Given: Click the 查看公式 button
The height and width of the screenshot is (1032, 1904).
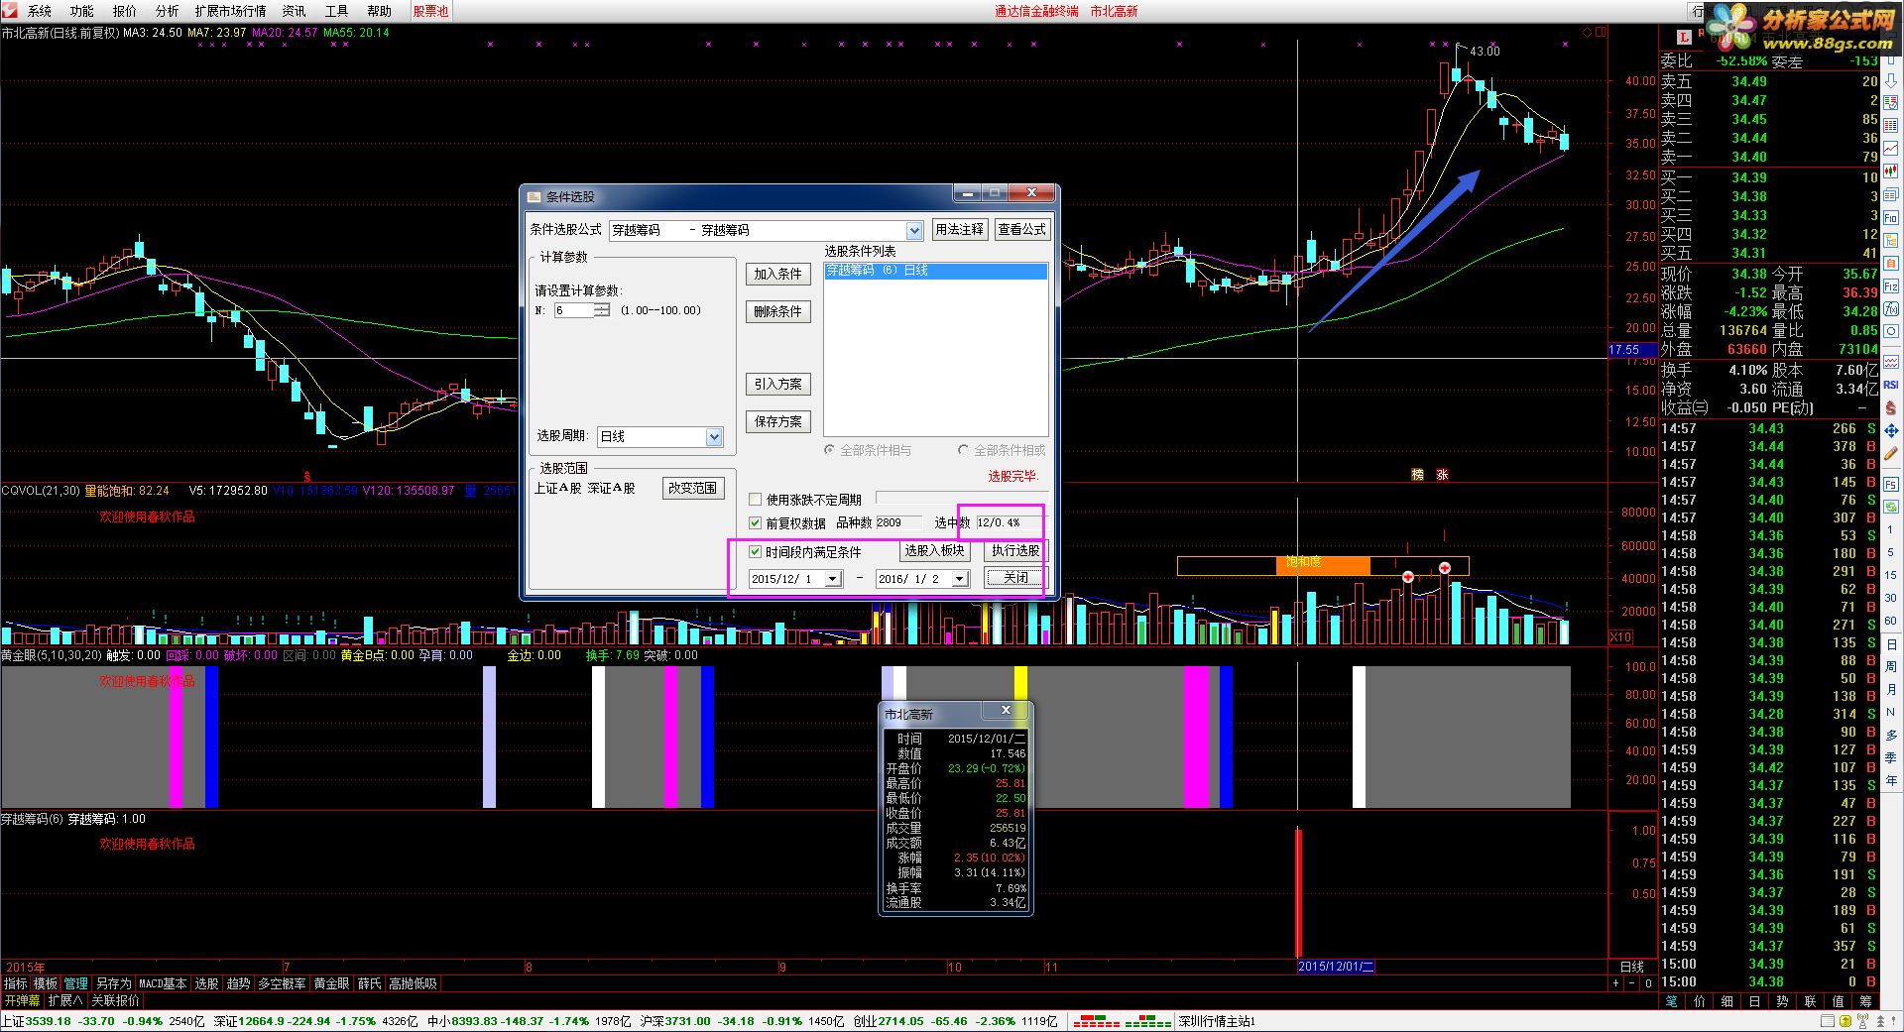Looking at the screenshot, I should (x=1021, y=229).
